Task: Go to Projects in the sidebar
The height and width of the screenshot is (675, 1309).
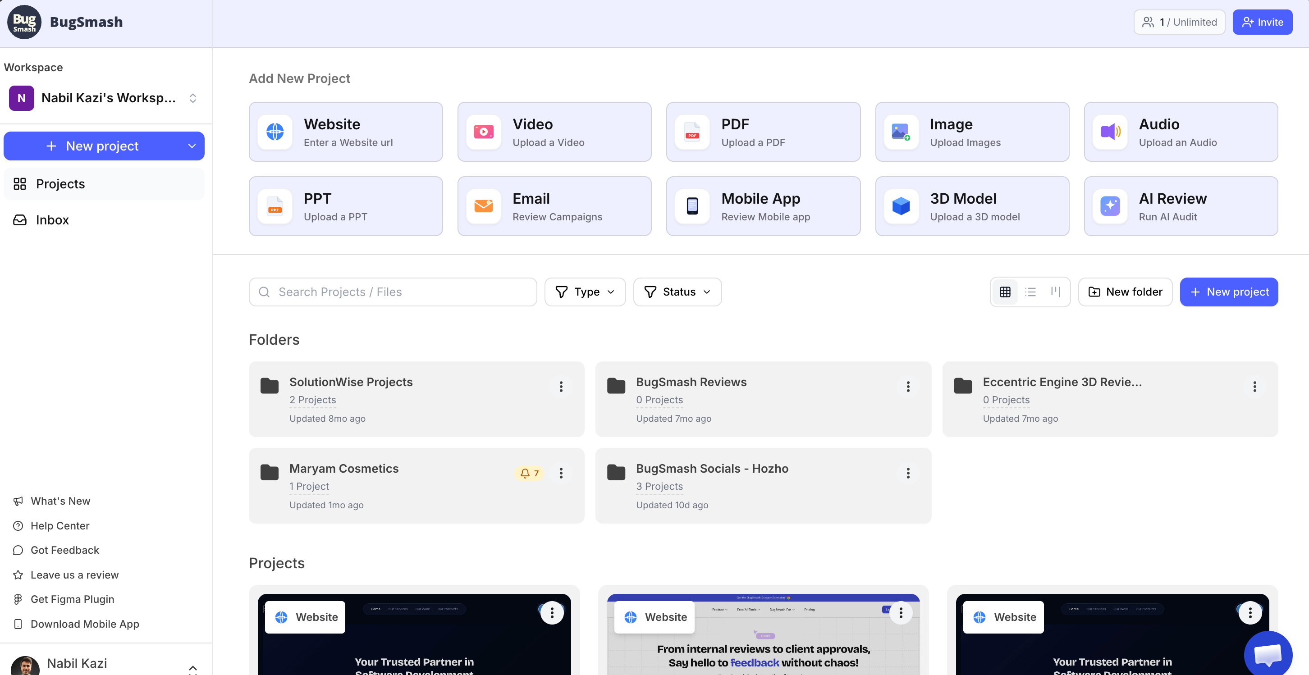Action: pos(104,184)
